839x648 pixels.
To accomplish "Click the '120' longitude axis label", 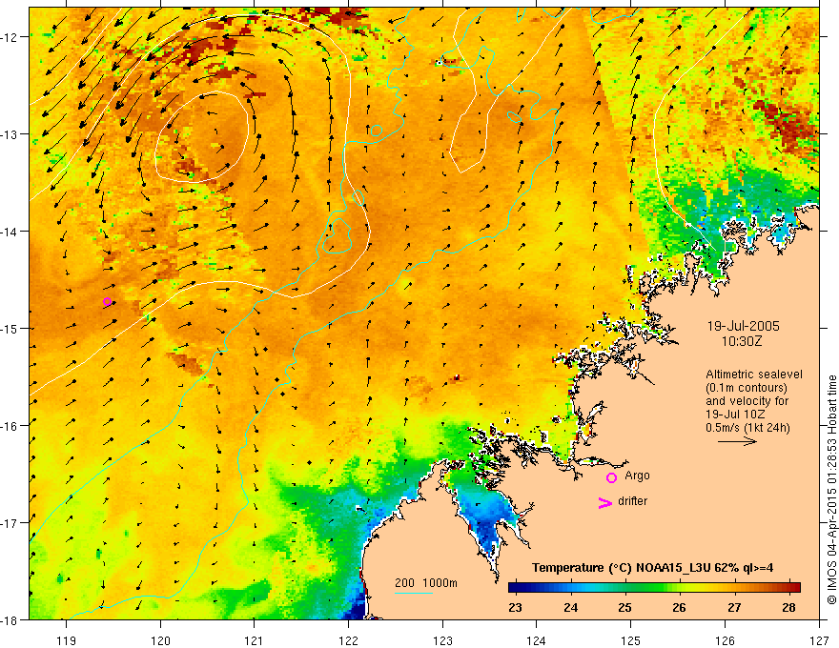I will click(160, 641).
